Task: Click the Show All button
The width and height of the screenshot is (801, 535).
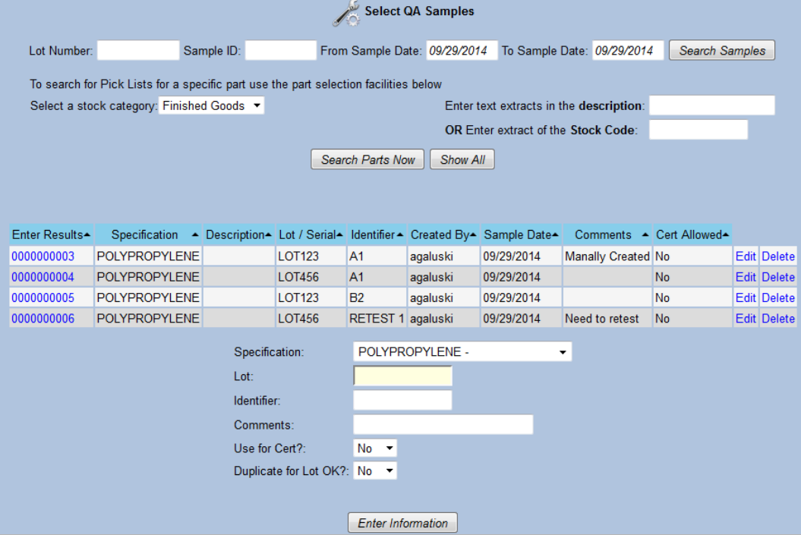Action: pos(462,159)
